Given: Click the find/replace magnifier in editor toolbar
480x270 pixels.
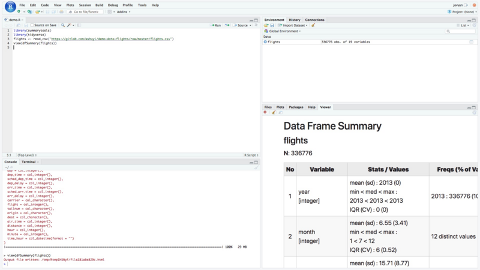Looking at the screenshot, I should click(63, 25).
